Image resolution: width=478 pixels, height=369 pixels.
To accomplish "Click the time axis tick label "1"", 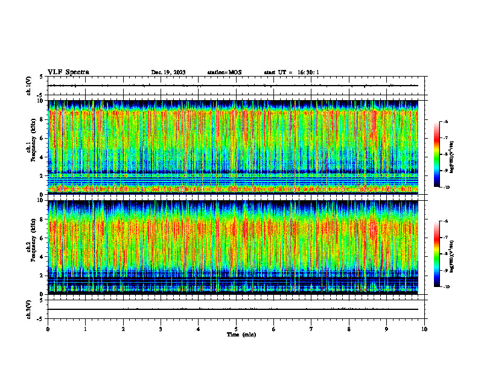I will click(85, 329).
